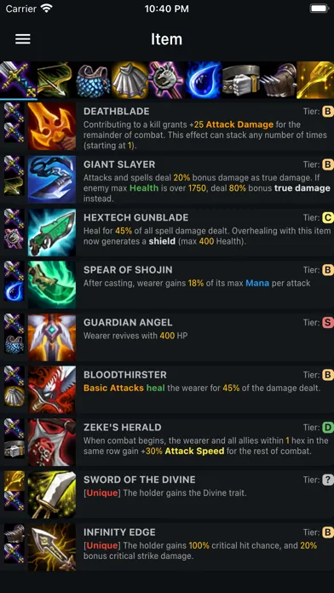The width and height of the screenshot is (334, 593).
Task: Pick the Needlessly Large Rod component
Action: pos(167,80)
